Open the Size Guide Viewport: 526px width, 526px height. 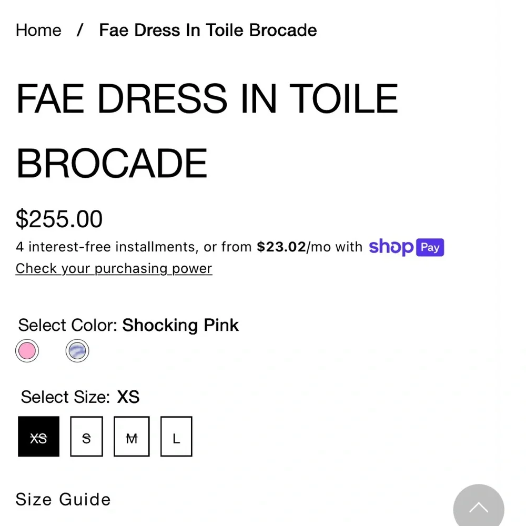[x=63, y=499]
